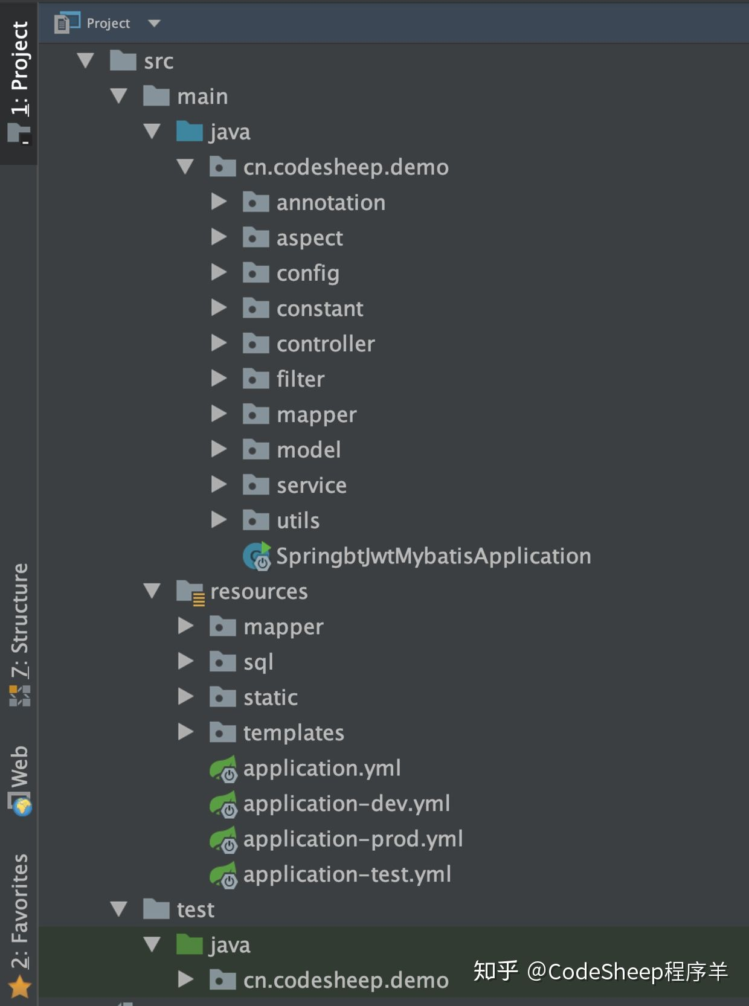Select application-test.yml in the tree
This screenshot has width=749, height=1006.
(347, 874)
